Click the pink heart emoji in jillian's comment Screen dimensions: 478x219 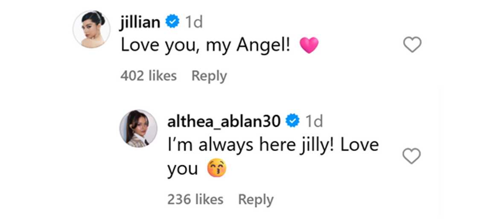[309, 45]
